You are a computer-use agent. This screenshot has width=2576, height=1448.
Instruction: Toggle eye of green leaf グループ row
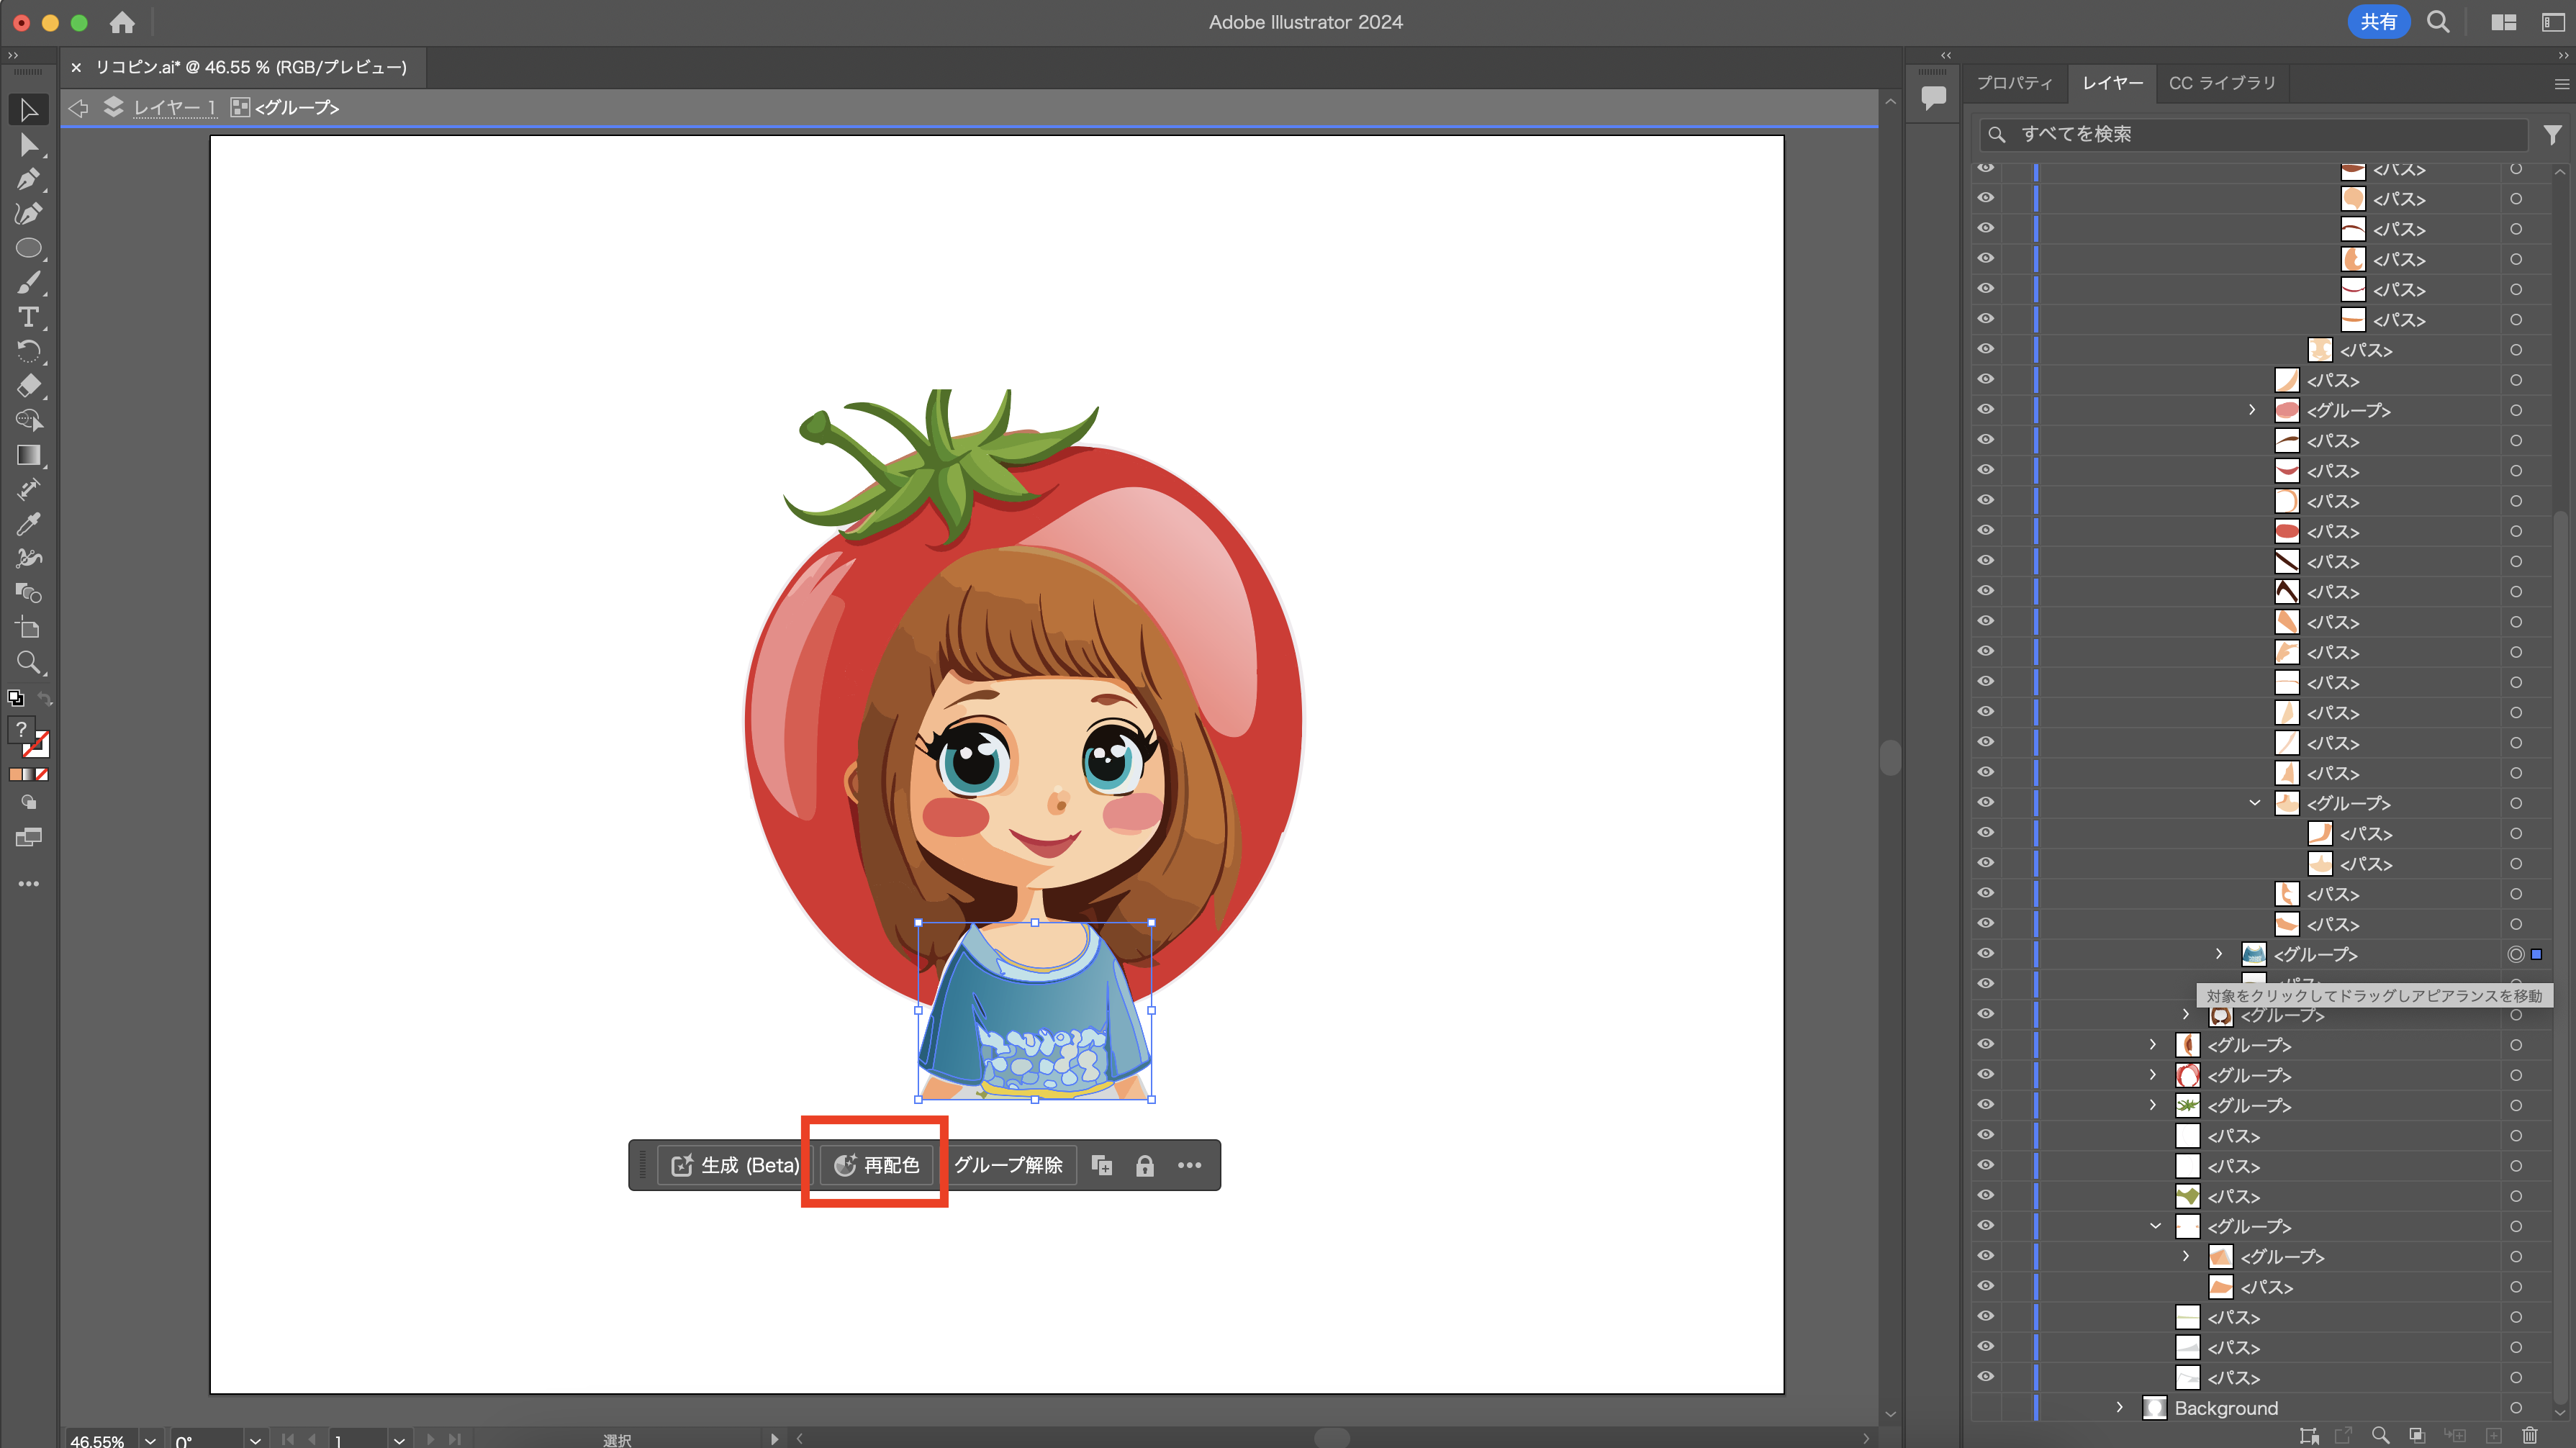pyautogui.click(x=1986, y=1104)
